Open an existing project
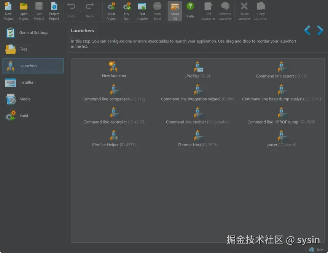The height and width of the screenshot is (253, 328). click(x=23, y=11)
